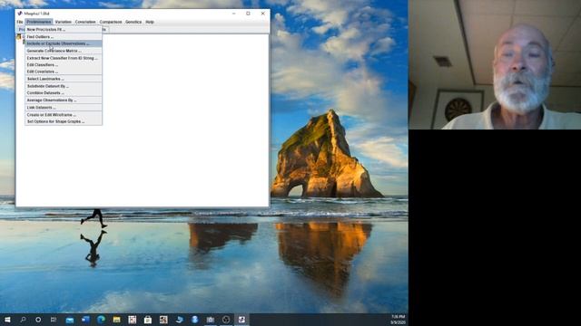Choose Combine Datasets menu entry
This screenshot has height=326, width=581.
coord(64,92)
